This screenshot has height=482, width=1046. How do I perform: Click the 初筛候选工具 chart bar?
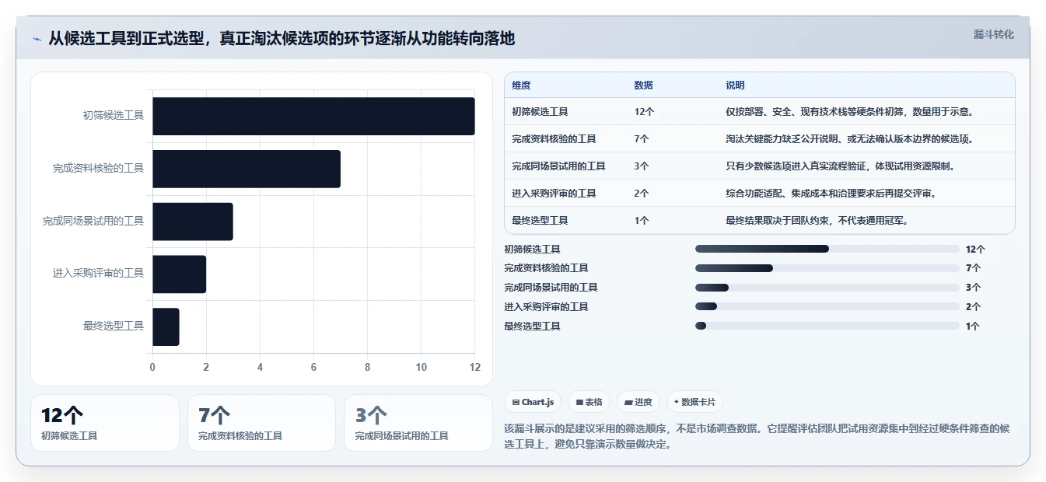tap(313, 116)
